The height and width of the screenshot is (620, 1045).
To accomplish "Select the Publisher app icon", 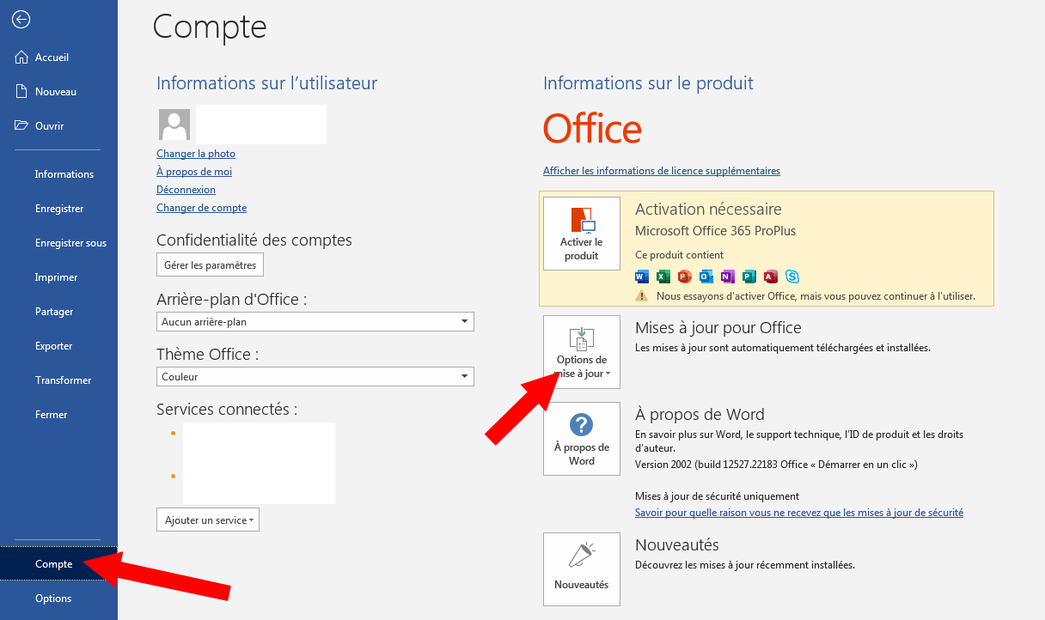I will pos(749,277).
